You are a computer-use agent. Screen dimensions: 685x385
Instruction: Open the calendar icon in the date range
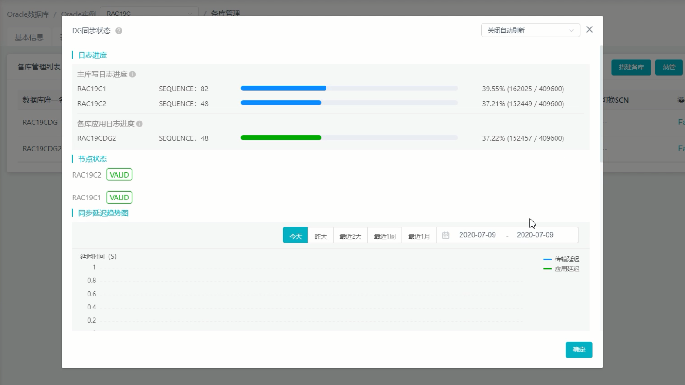(446, 235)
